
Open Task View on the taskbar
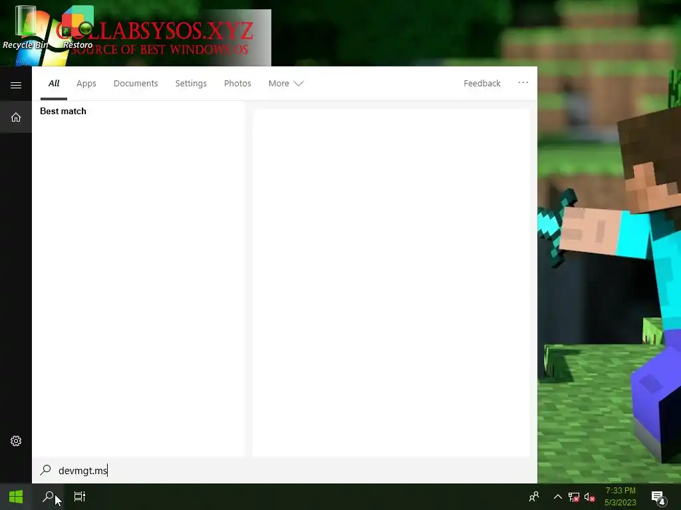point(80,497)
